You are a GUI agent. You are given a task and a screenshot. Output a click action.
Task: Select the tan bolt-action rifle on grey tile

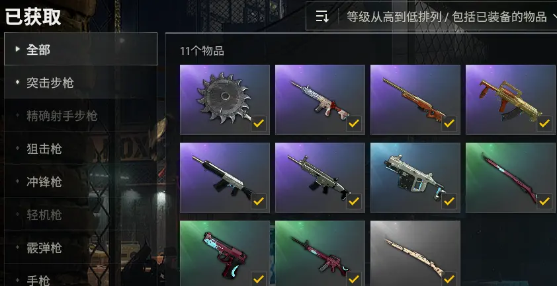pos(415,254)
